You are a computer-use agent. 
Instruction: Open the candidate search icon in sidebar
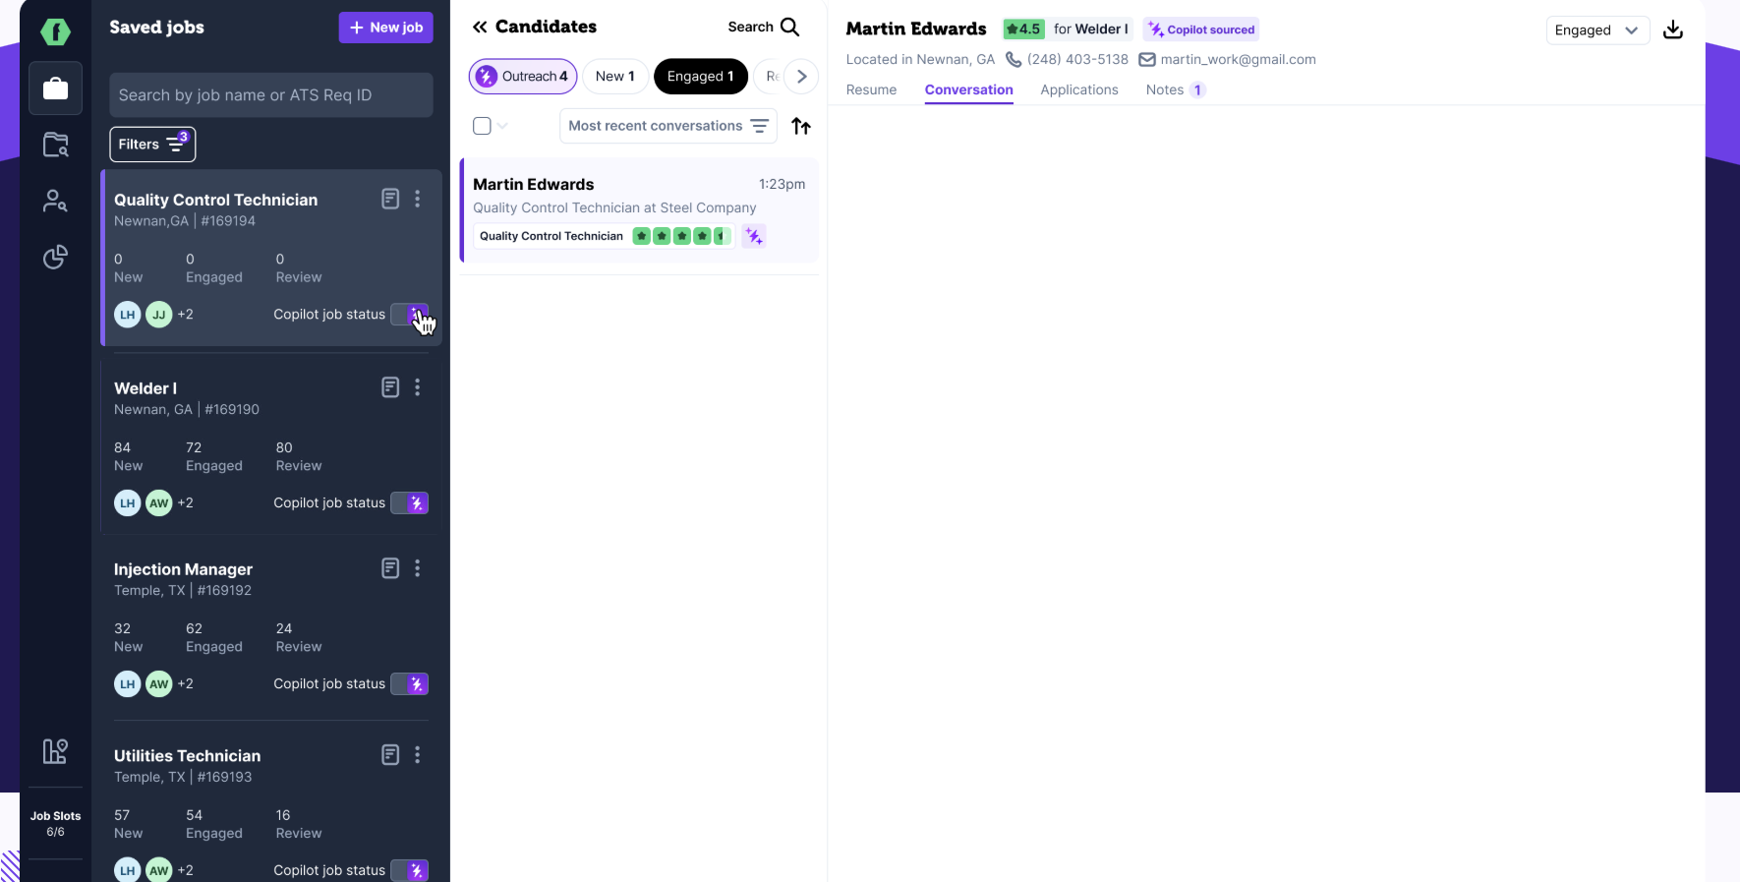pos(55,202)
